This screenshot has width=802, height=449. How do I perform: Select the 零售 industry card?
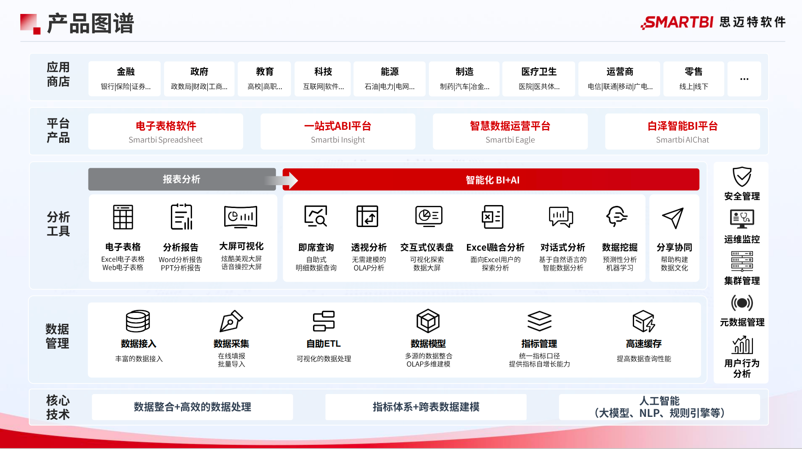pos(694,79)
